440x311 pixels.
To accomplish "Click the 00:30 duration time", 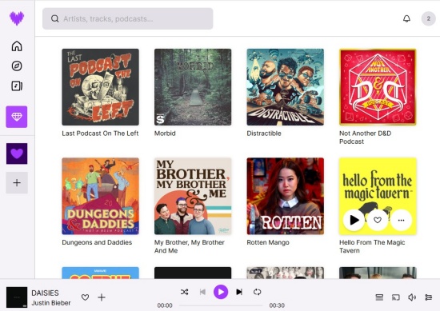I will 277,305.
